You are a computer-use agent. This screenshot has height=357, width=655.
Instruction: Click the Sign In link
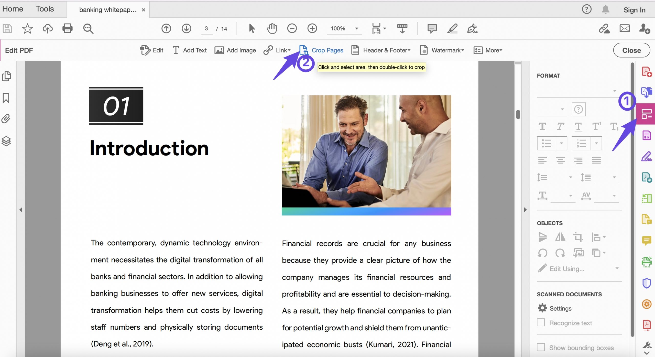(x=635, y=10)
